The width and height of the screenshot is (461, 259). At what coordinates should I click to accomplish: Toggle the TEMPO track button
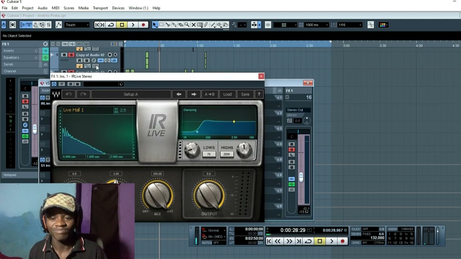pyautogui.click(x=356, y=234)
